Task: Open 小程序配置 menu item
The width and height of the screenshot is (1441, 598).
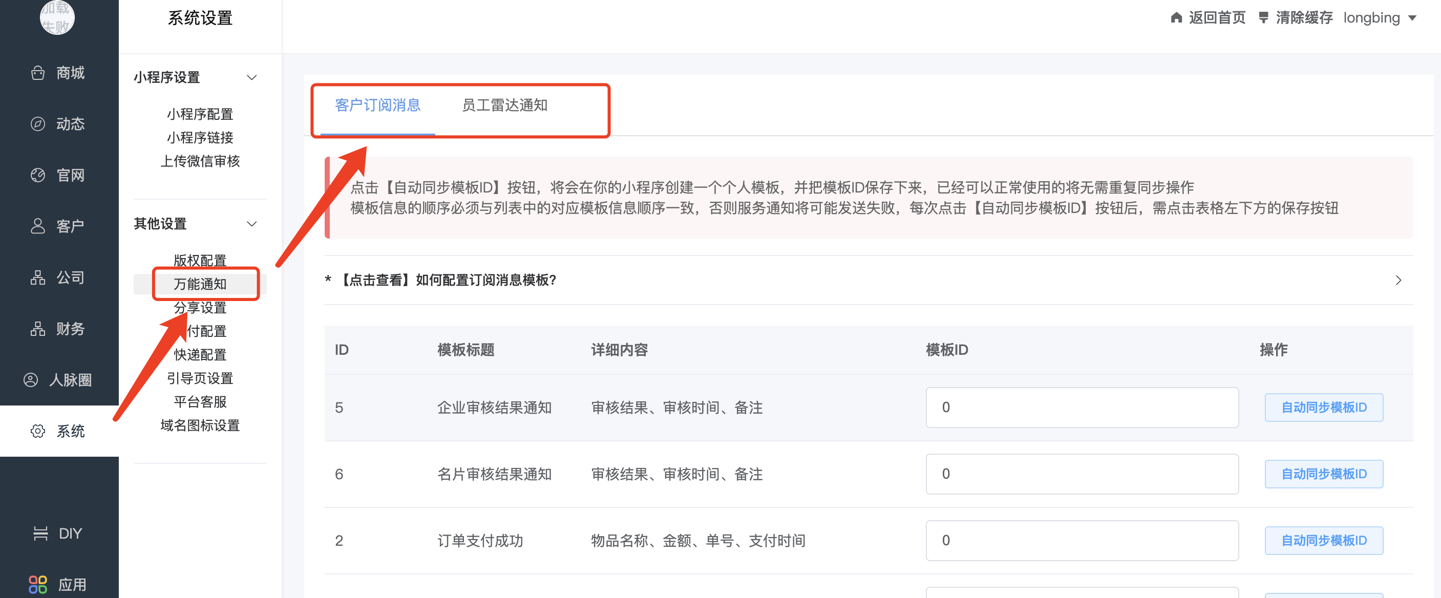Action: 200,114
